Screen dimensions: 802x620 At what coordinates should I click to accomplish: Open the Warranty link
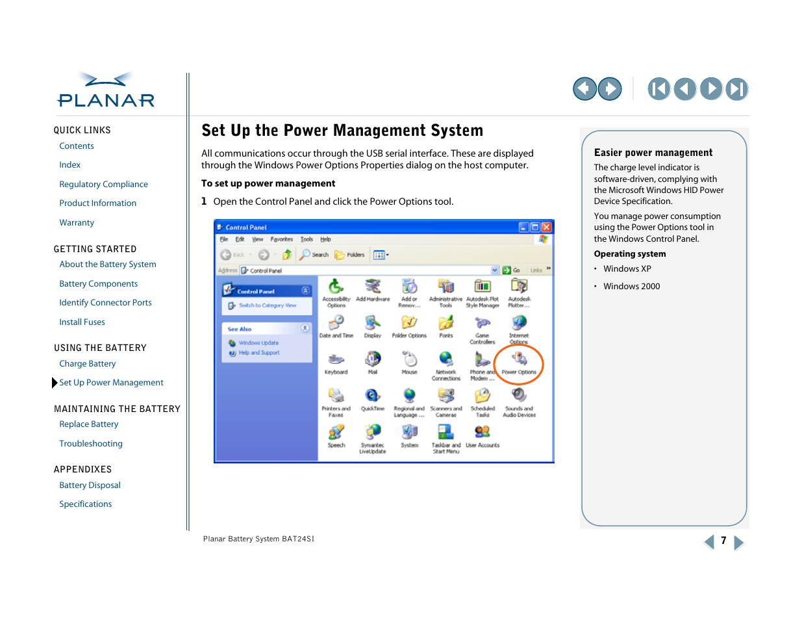pyautogui.click(x=77, y=223)
